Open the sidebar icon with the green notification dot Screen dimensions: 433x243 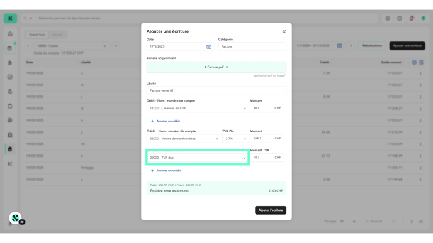click(x=10, y=48)
